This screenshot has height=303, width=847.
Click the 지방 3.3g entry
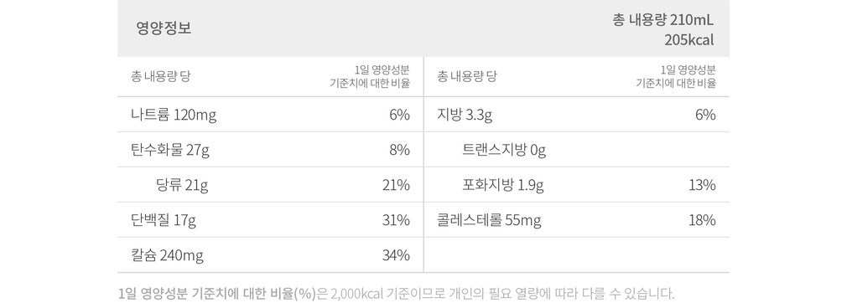465,115
